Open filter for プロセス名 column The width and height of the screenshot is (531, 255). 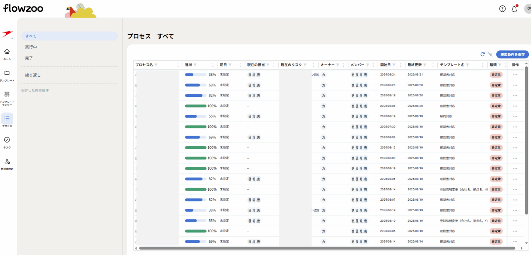coord(156,65)
